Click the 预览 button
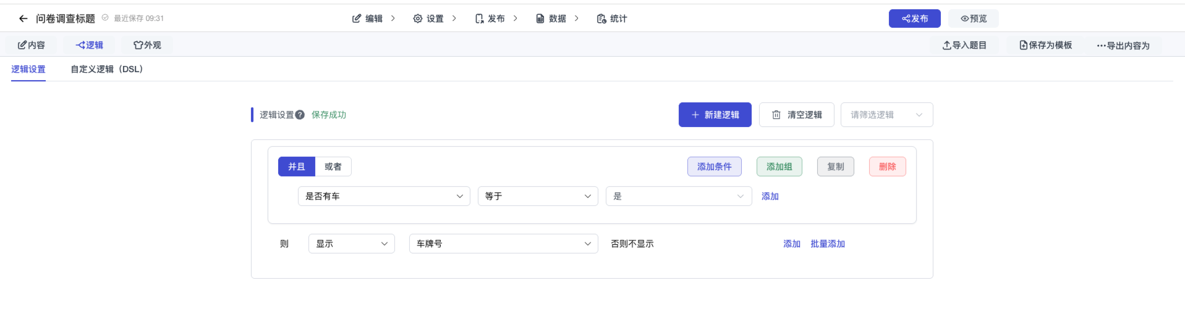The height and width of the screenshot is (317, 1185). [x=974, y=19]
